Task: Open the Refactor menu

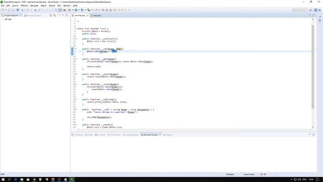Action: pyautogui.click(x=24, y=6)
